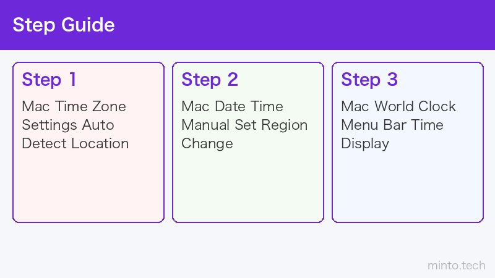Select the Step 3 heading

[369, 80]
